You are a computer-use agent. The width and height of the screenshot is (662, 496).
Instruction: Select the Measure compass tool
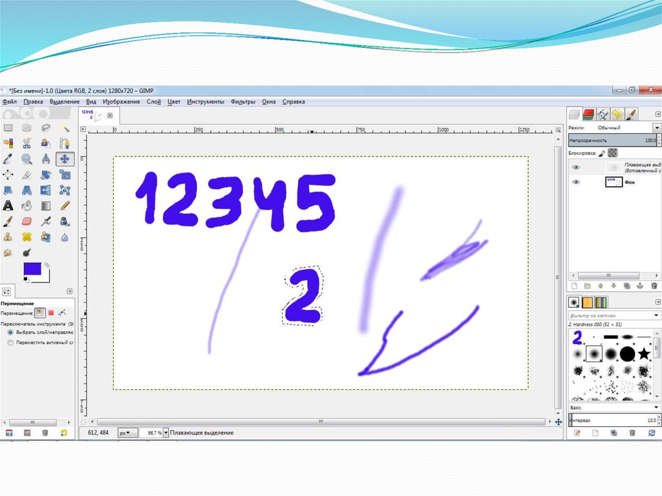coord(46,159)
